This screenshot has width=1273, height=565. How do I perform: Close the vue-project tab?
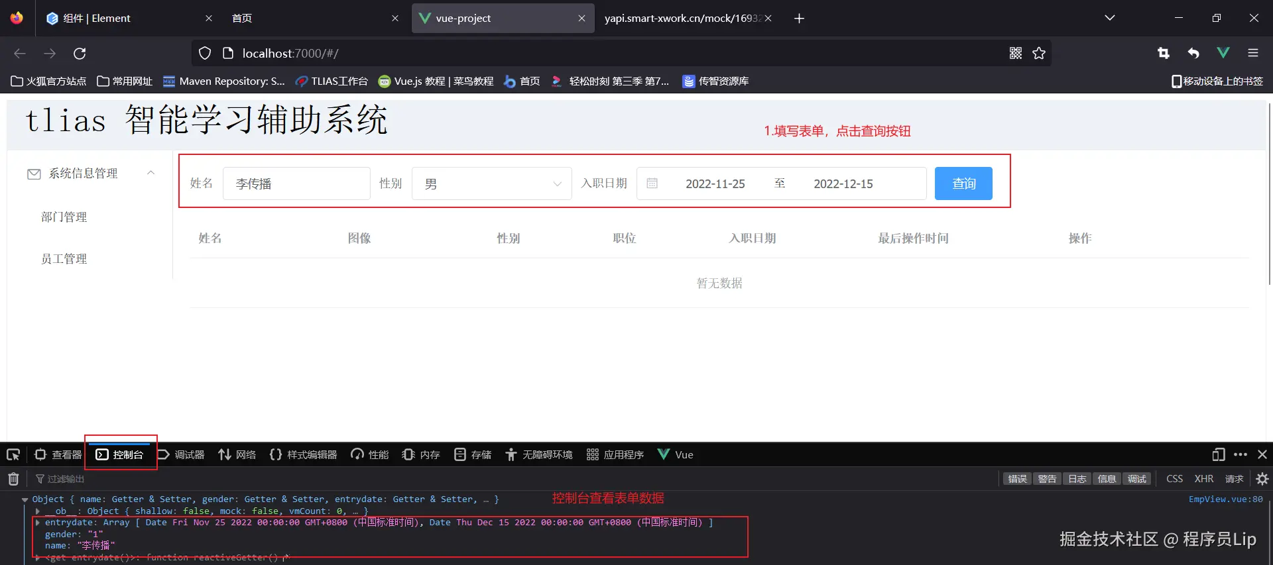[x=581, y=19]
